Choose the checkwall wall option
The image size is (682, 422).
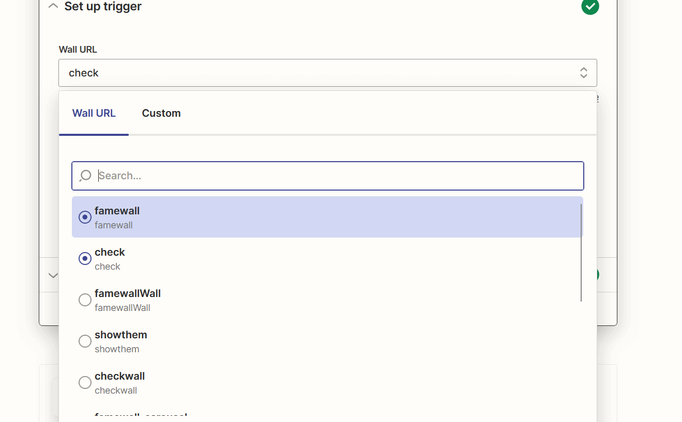pyautogui.click(x=119, y=382)
